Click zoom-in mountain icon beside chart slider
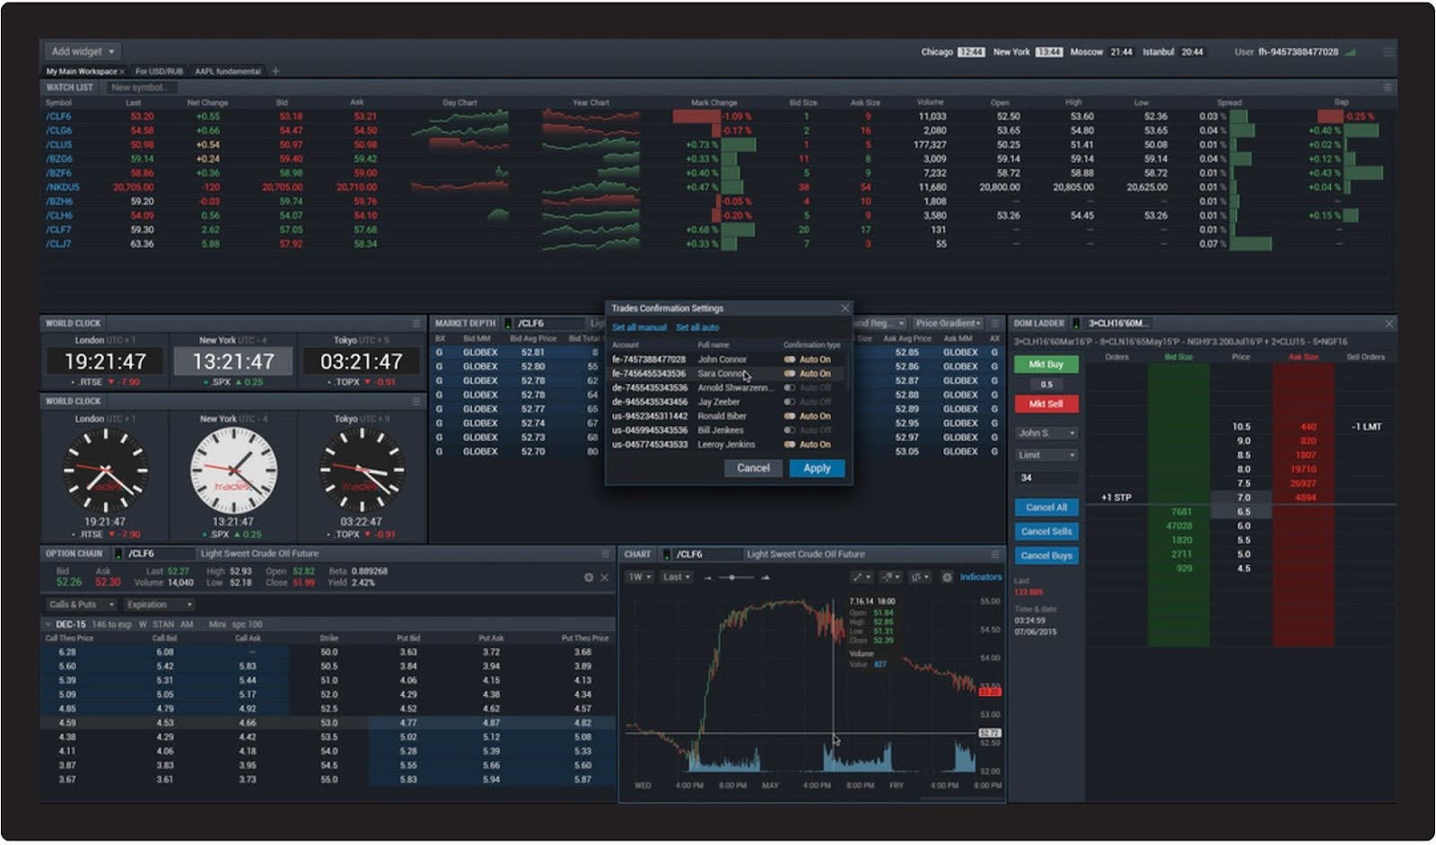Screen dimensions: 1436x845 (765, 578)
